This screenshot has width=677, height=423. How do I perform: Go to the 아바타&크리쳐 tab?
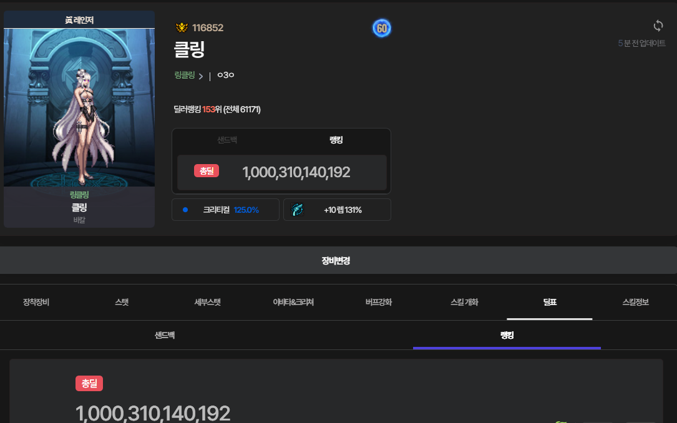click(x=293, y=303)
